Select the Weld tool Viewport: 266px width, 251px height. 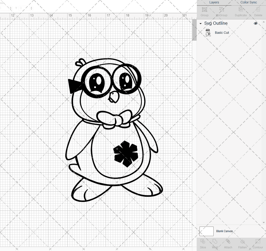[x=215, y=243]
